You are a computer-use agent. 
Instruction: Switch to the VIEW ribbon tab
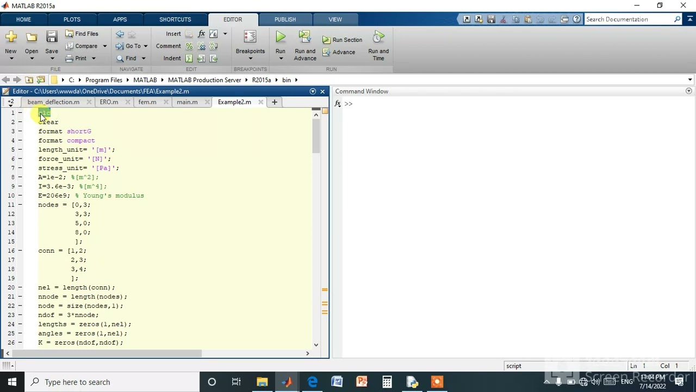pyautogui.click(x=335, y=20)
